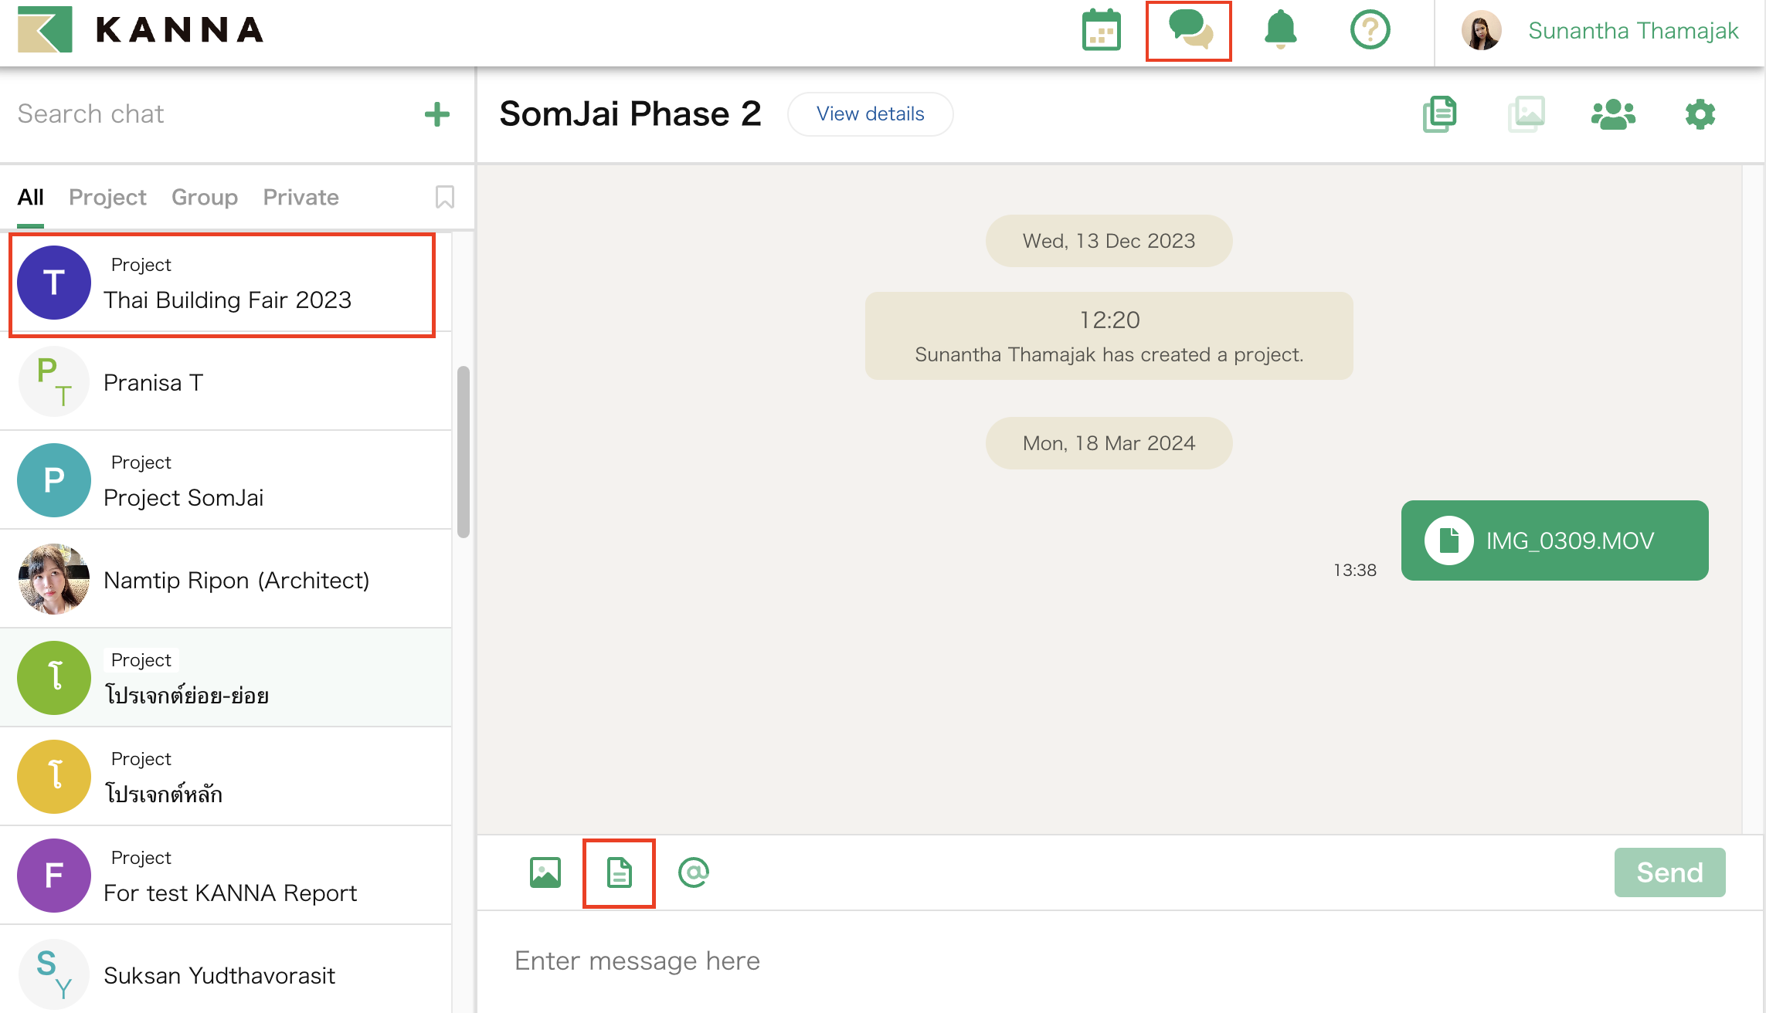Click the Search chat input field
This screenshot has width=1766, height=1013.
click(155, 113)
